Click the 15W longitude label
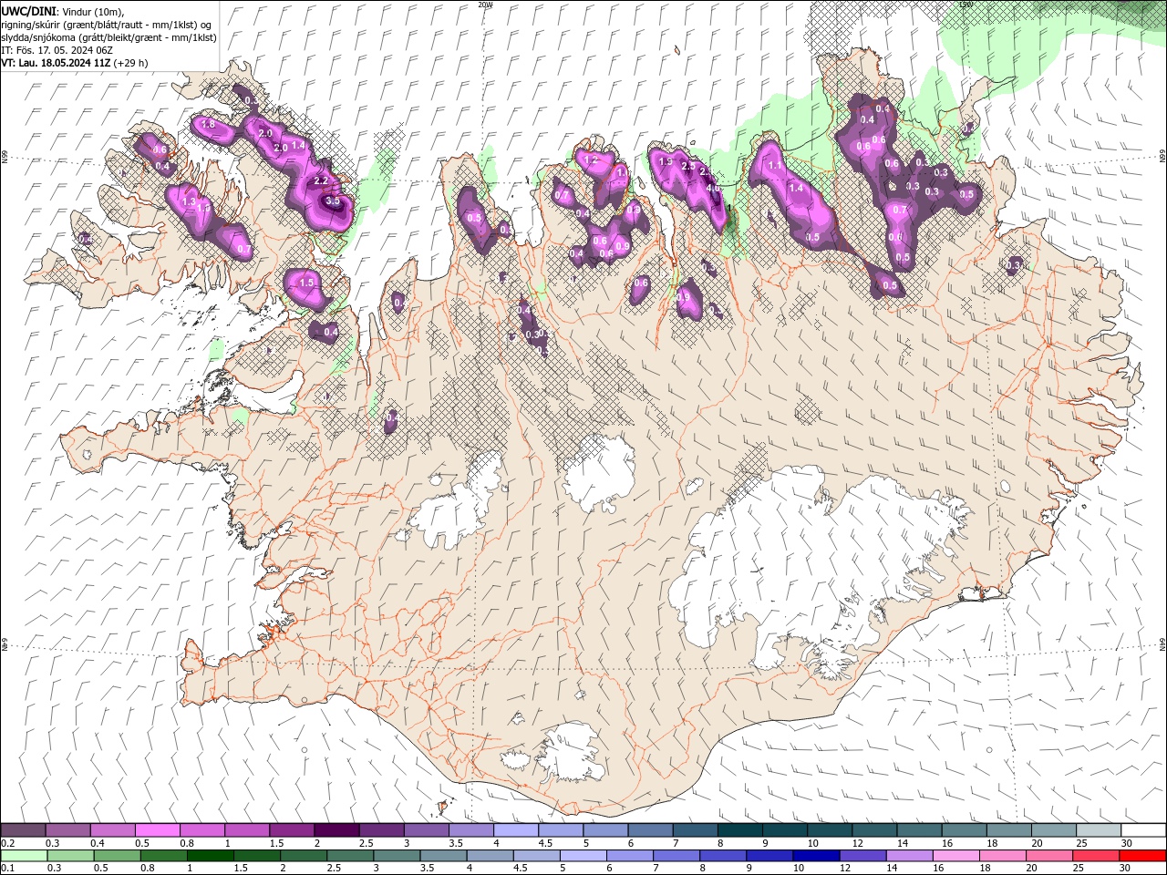The height and width of the screenshot is (875, 1167). pyautogui.click(x=966, y=5)
